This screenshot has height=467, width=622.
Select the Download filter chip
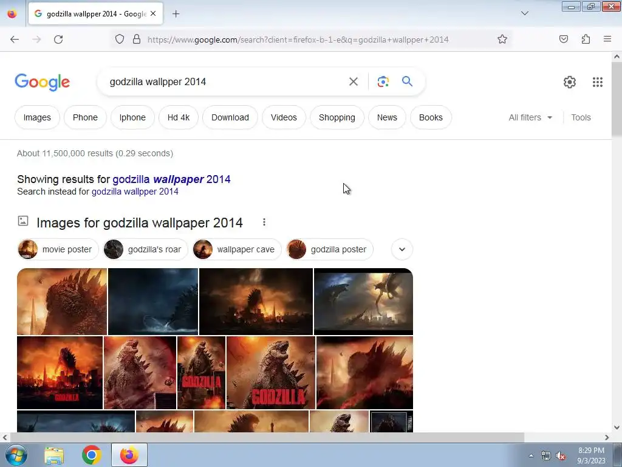click(x=230, y=117)
